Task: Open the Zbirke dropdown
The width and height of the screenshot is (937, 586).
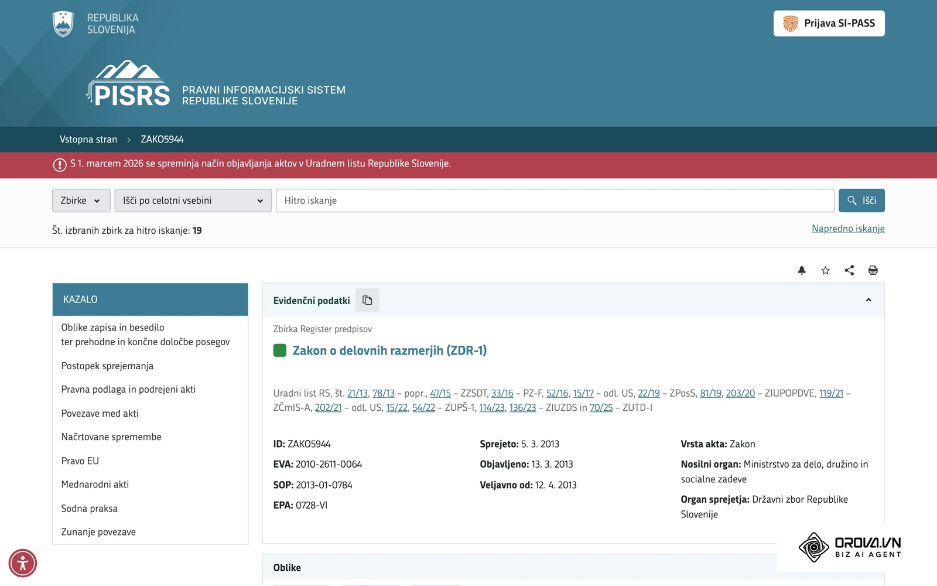Action: 81,200
